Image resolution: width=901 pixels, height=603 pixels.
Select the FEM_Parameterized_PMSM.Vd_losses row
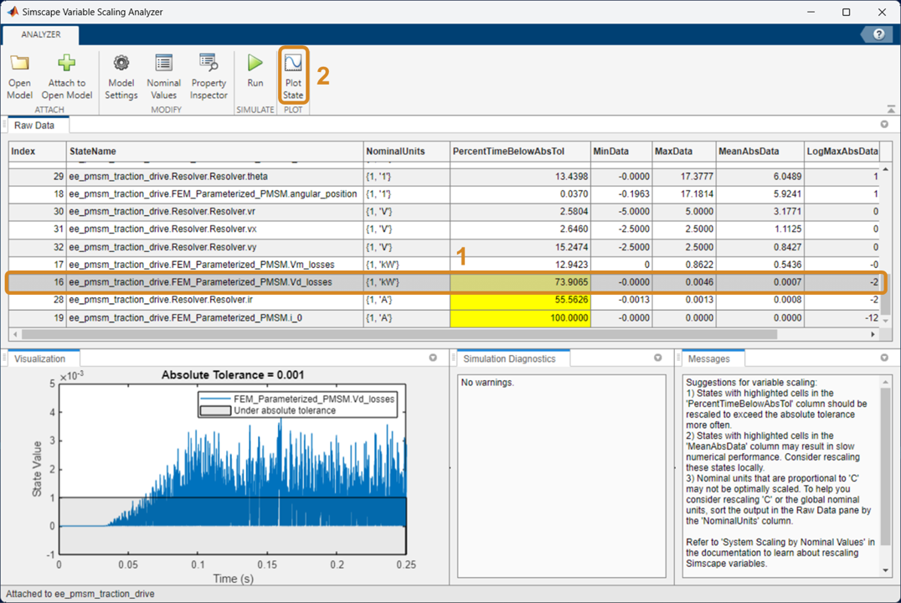(444, 282)
